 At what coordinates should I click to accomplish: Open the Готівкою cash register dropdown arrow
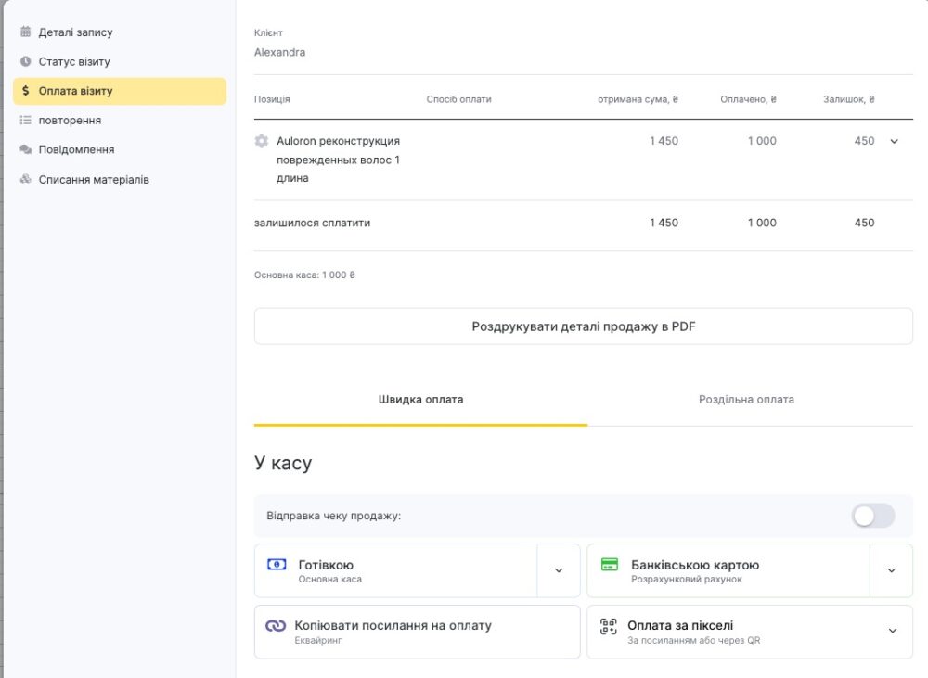[x=559, y=570]
